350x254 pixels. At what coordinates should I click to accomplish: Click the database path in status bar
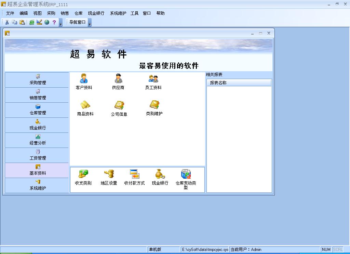pyautogui.click(x=205, y=249)
